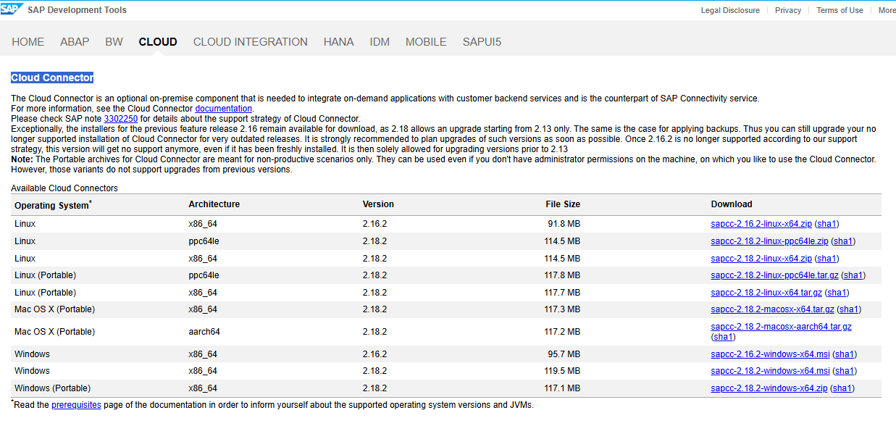Click the Architecture column header
The width and height of the screenshot is (896, 426).
pos(214,204)
